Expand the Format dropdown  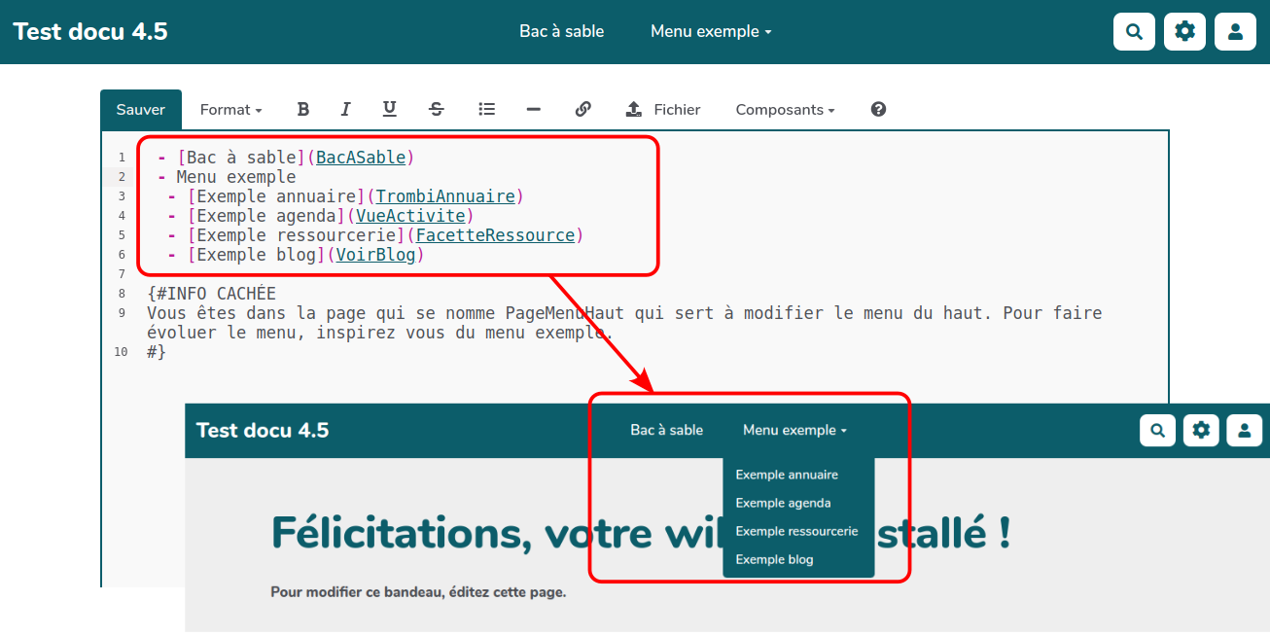(230, 109)
